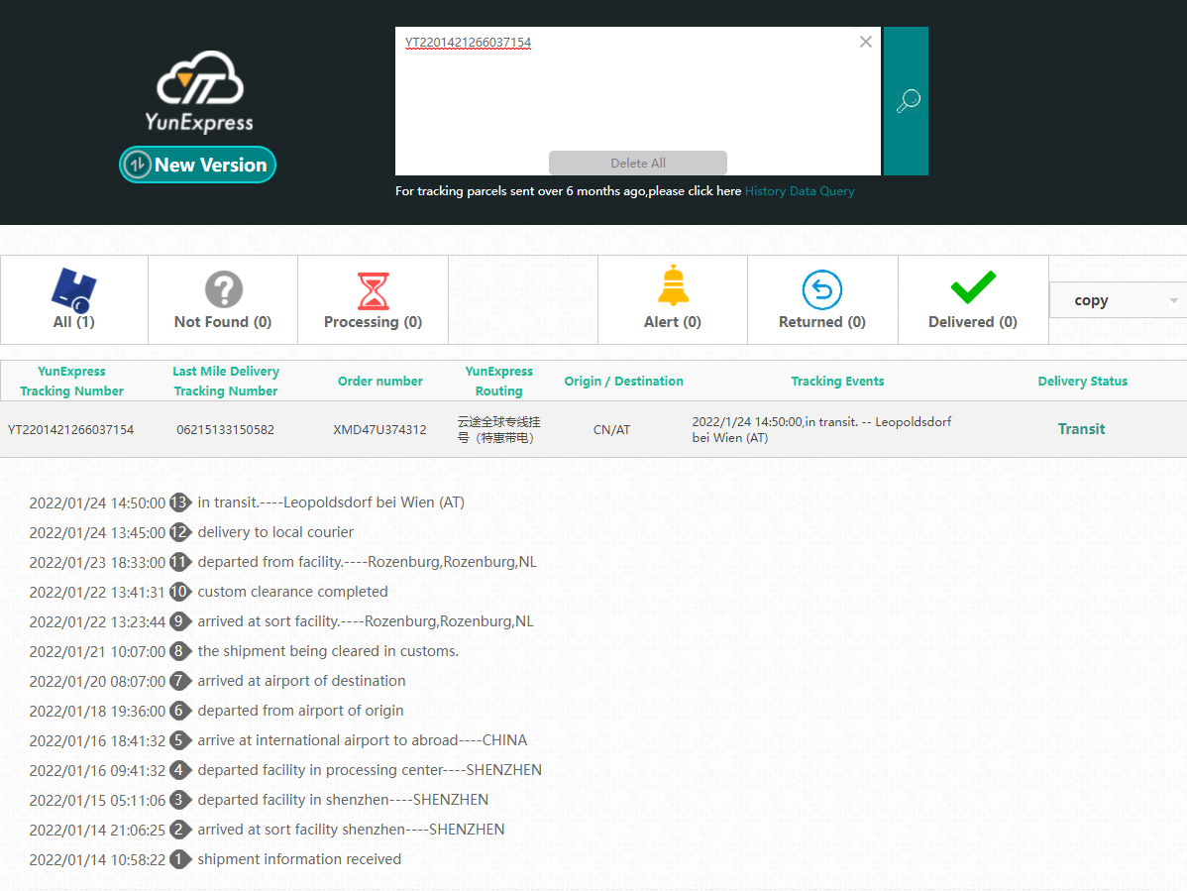Filter by Not Found question mark icon
Image resolution: width=1187 pixels, height=891 pixels.
pyautogui.click(x=223, y=299)
